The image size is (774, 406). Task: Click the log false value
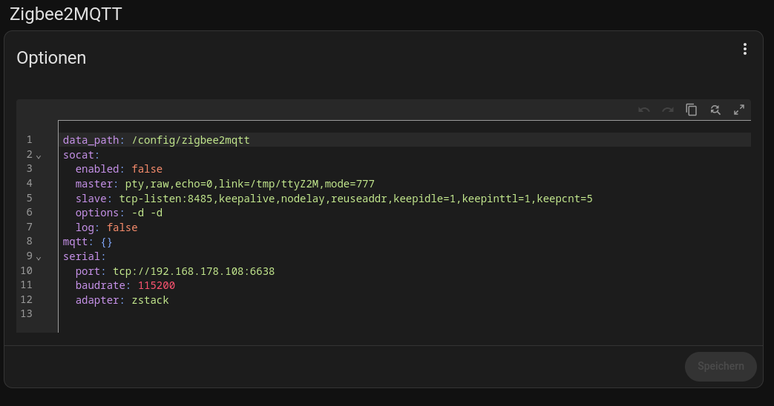(x=122, y=227)
